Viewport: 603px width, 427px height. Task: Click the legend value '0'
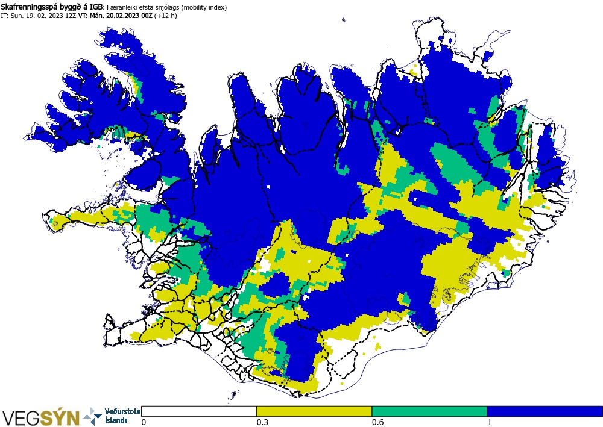(144, 422)
